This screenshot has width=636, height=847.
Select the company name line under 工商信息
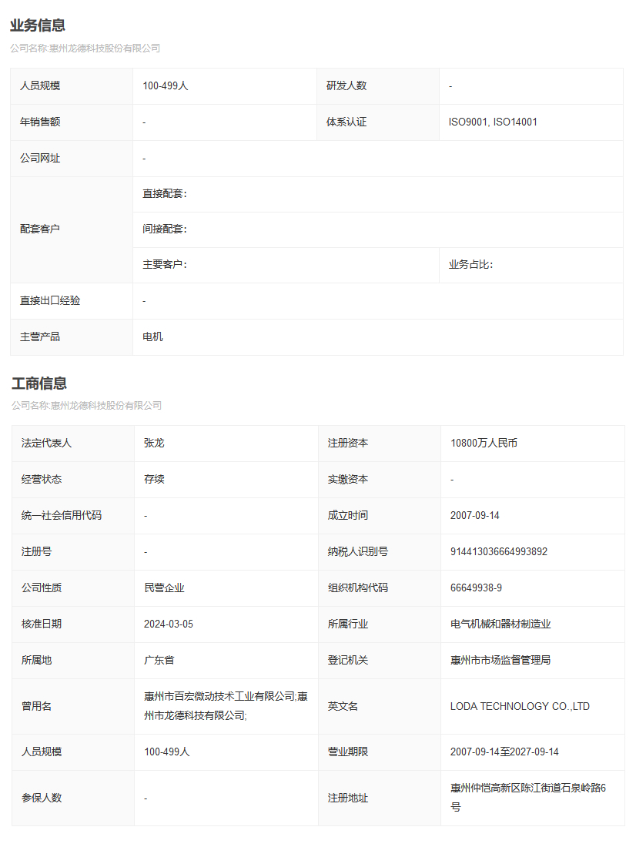click(87, 405)
